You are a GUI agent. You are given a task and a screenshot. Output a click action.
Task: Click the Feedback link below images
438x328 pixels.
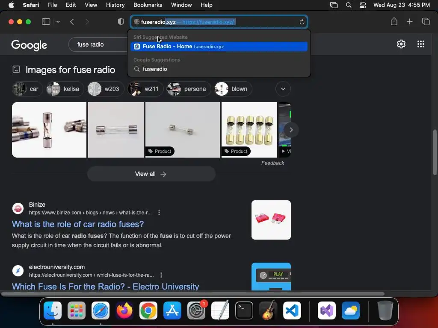[272, 163]
